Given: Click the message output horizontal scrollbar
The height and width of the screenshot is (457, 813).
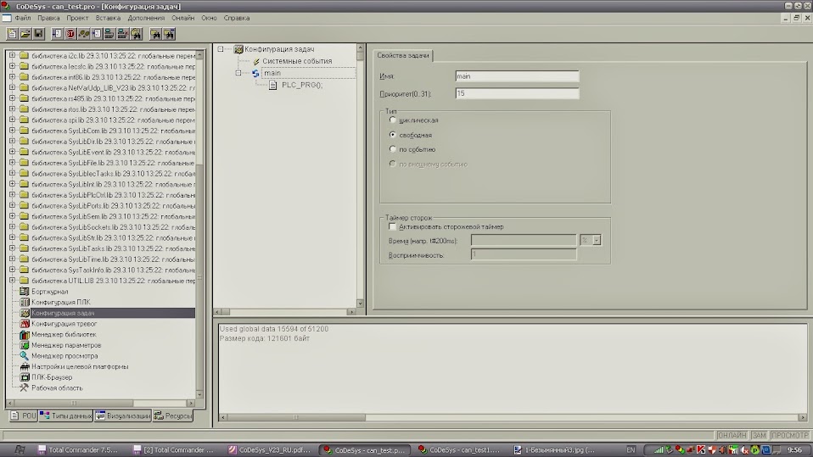Looking at the screenshot, I should (x=513, y=417).
